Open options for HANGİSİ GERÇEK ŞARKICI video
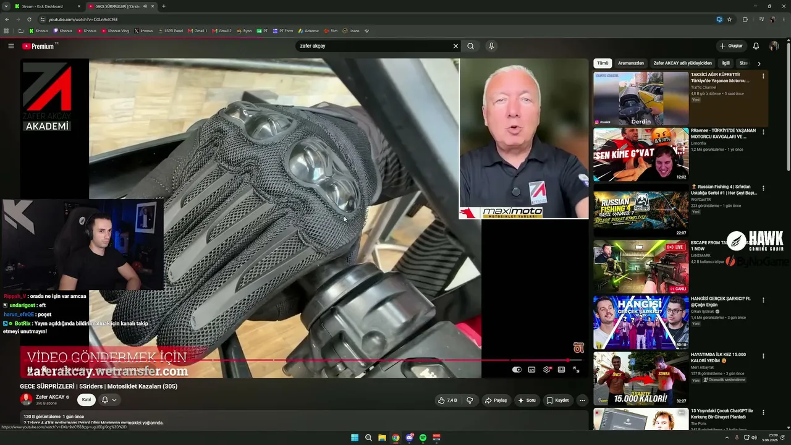Screen dimensions: 791x445 pyautogui.click(x=763, y=300)
